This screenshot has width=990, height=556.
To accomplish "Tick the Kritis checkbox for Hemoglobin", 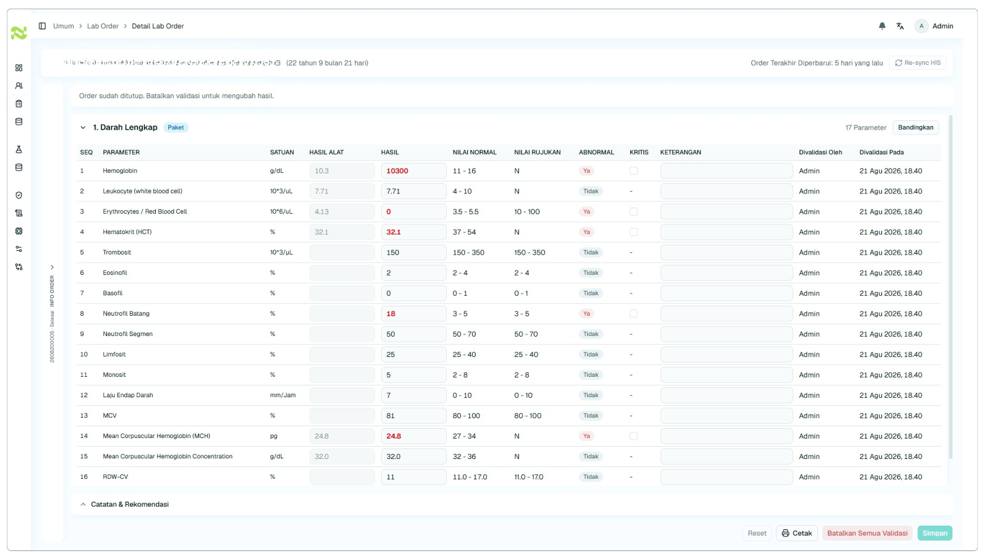I will coord(634,171).
